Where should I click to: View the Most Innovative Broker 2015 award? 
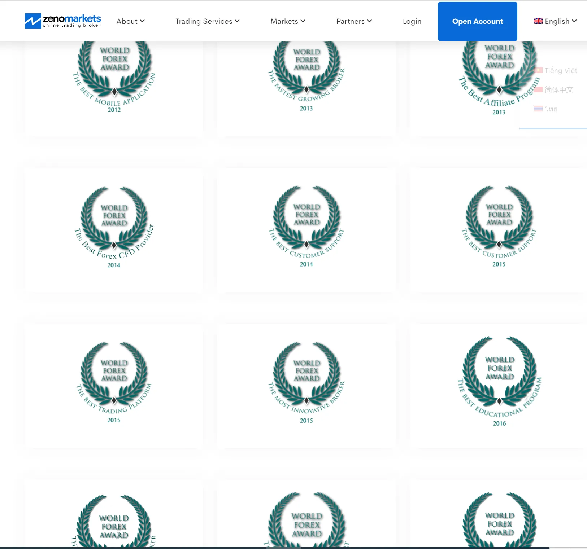click(x=306, y=383)
